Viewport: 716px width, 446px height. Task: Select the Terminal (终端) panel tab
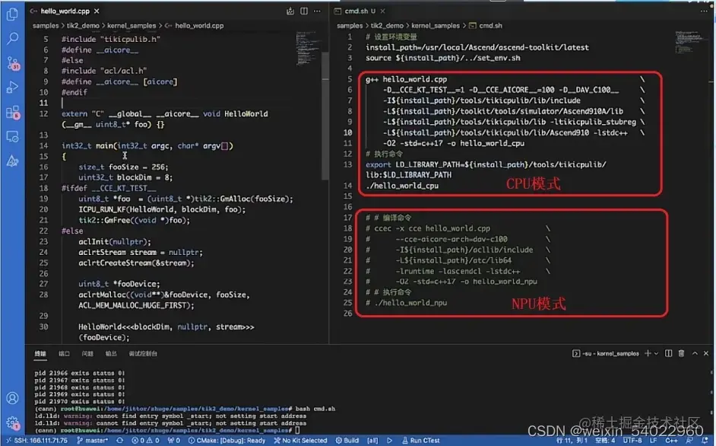pos(40,354)
